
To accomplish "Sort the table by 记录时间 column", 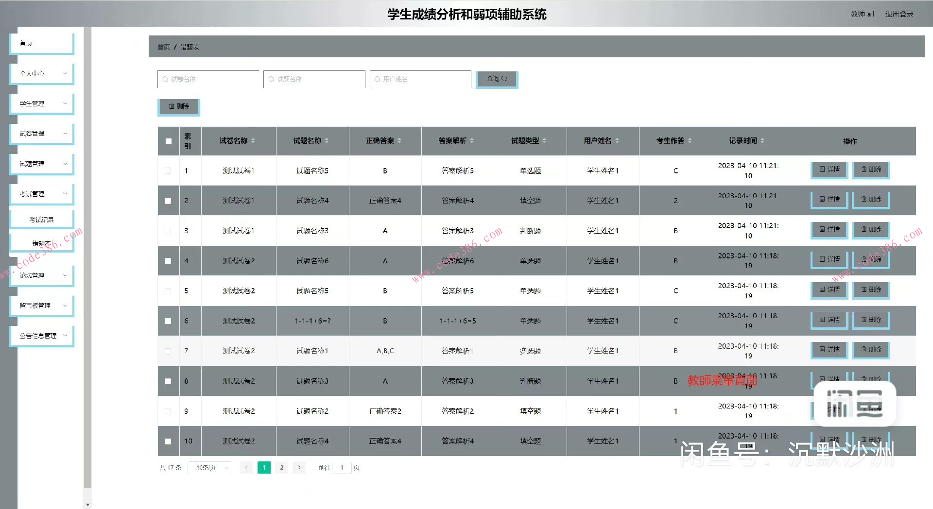I will [762, 141].
